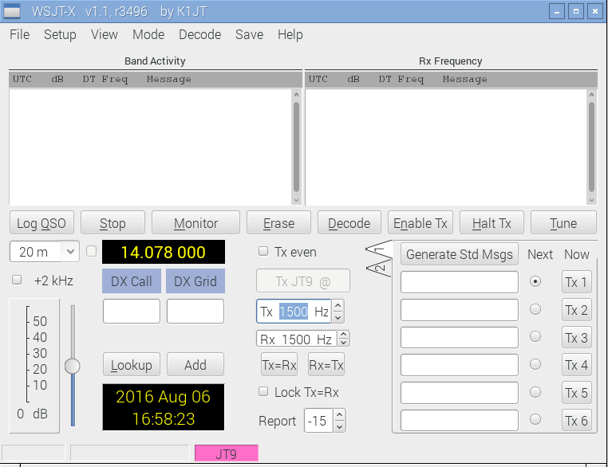Open the Help menu

290,34
